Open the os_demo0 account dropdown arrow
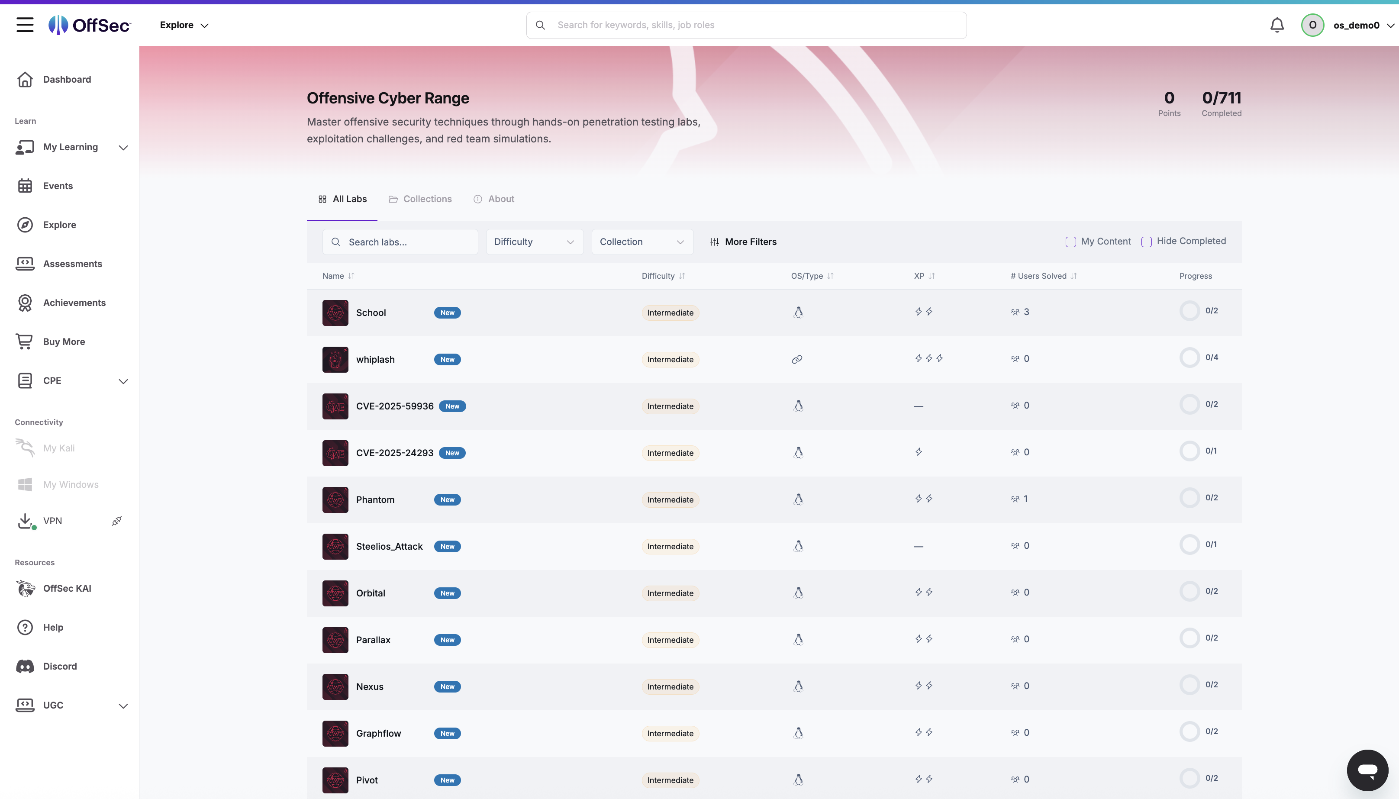The height and width of the screenshot is (799, 1399). [1390, 26]
